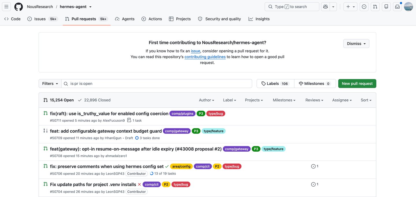Expand the Milestones filter dropdown
The width and height of the screenshot is (416, 197).
click(x=284, y=100)
